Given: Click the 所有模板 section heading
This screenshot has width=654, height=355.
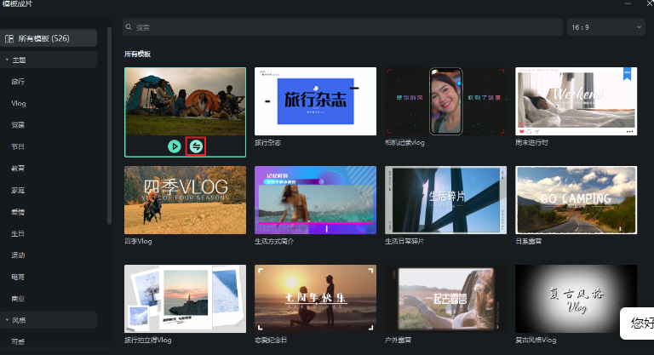Looking at the screenshot, I should 138,54.
